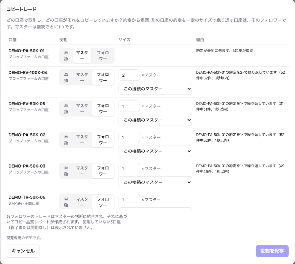This screenshot has width=295, height=264.
Task: Set DEMO-PA-50K-03 role to 単独
Action: (66, 171)
